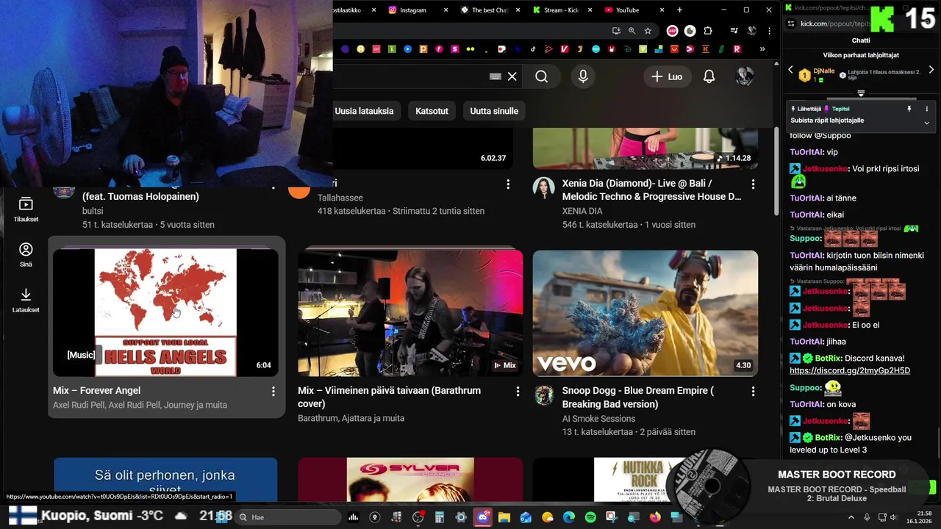Screen dimensions: 941x529
Task: Open options for the Tallahassee stream video
Action: (x=508, y=184)
